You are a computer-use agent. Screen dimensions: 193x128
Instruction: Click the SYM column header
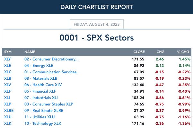pos(8,52)
